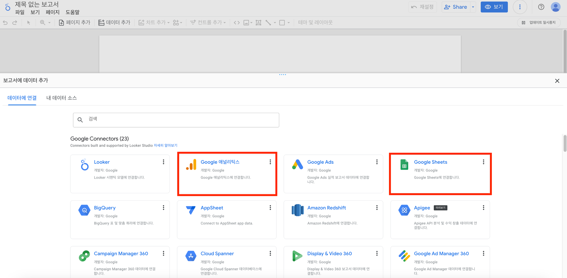Select the rectangle shape tool
This screenshot has height=278, width=567.
282,22
